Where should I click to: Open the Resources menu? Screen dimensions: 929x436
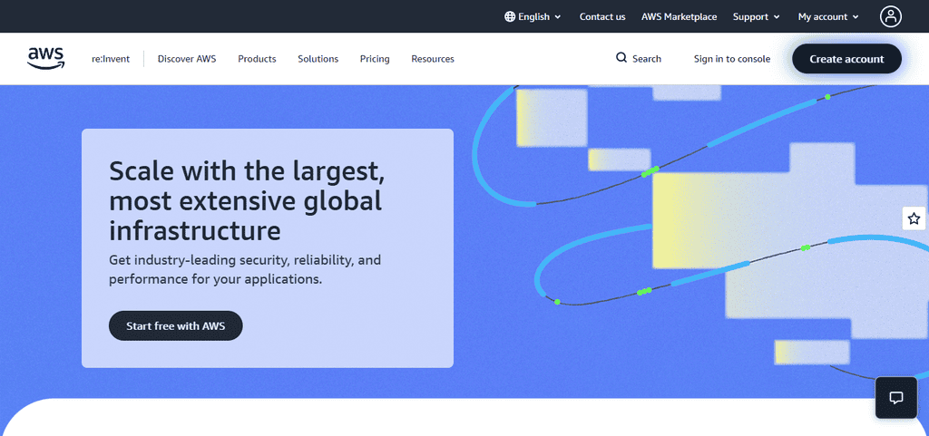(x=433, y=59)
